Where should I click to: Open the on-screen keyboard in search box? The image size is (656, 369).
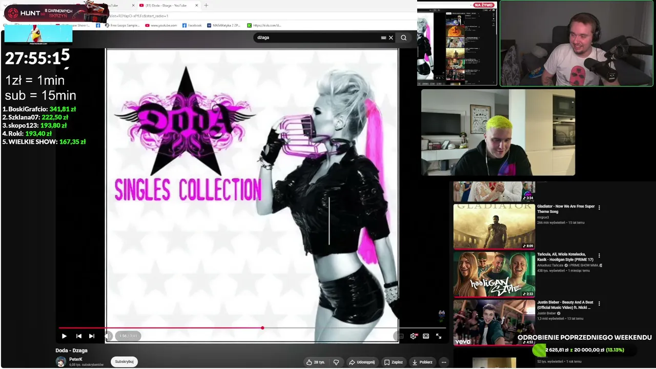pos(383,37)
